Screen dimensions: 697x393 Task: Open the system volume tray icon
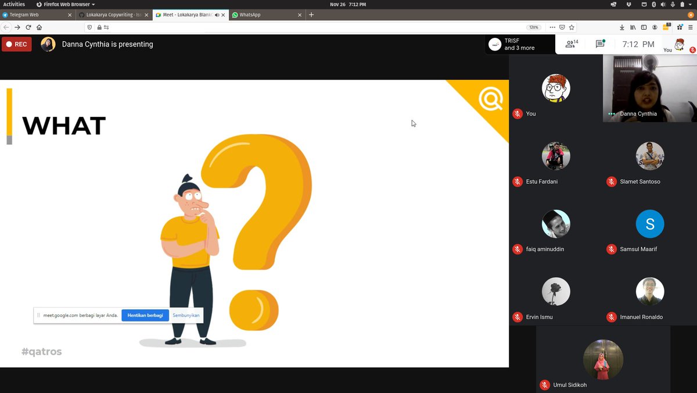click(662, 4)
